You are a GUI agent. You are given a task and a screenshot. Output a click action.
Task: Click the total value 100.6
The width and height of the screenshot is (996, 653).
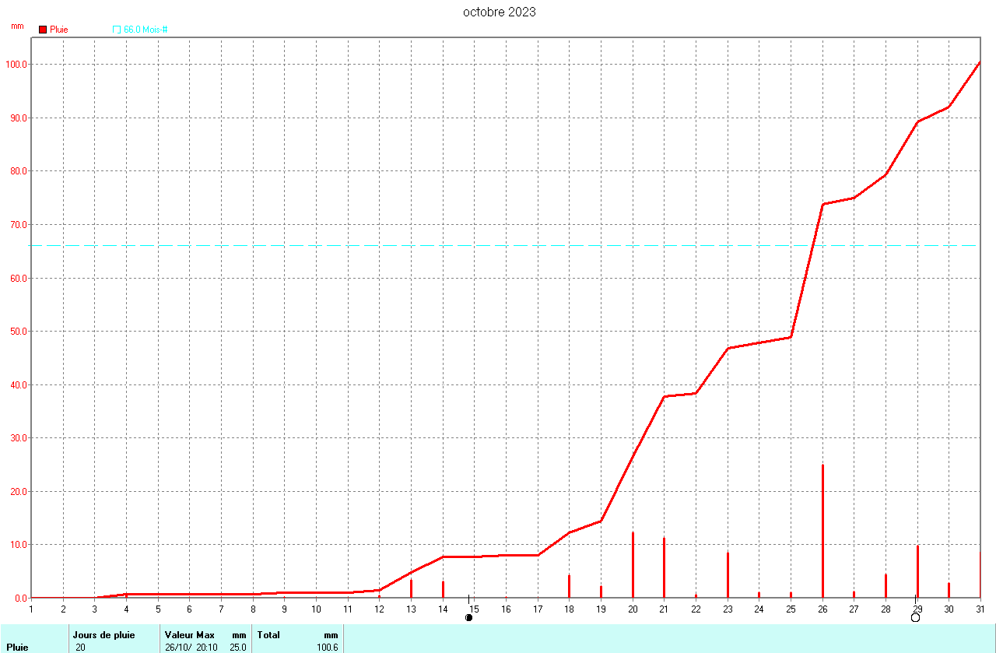coord(327,647)
